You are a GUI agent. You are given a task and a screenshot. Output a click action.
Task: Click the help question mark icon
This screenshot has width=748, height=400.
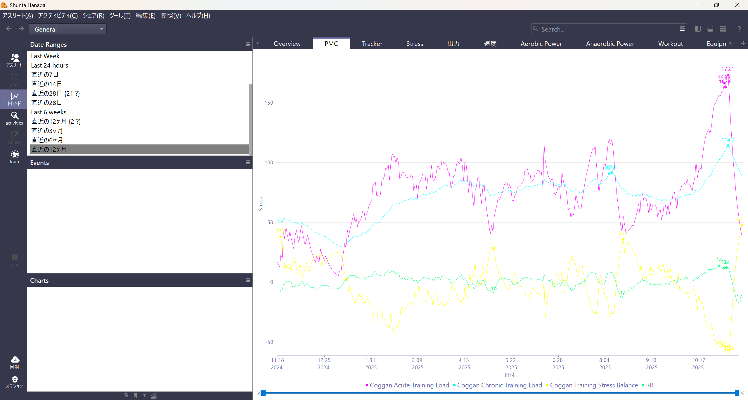point(739,29)
